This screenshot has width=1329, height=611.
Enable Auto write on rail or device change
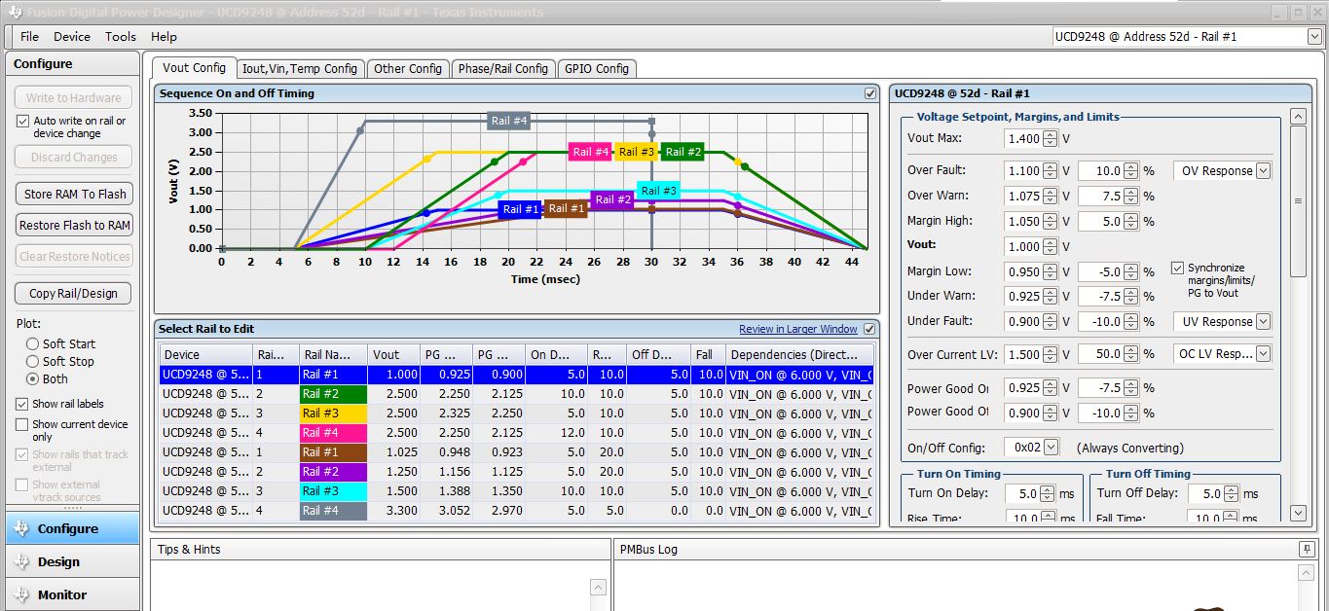pyautogui.click(x=23, y=122)
